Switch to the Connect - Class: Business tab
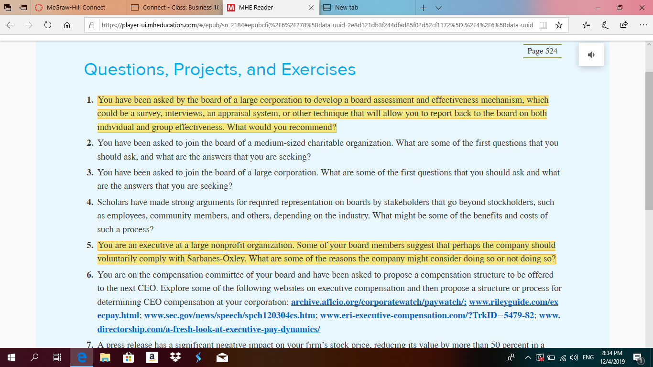Viewport: 653px width, 367px height. click(175, 8)
